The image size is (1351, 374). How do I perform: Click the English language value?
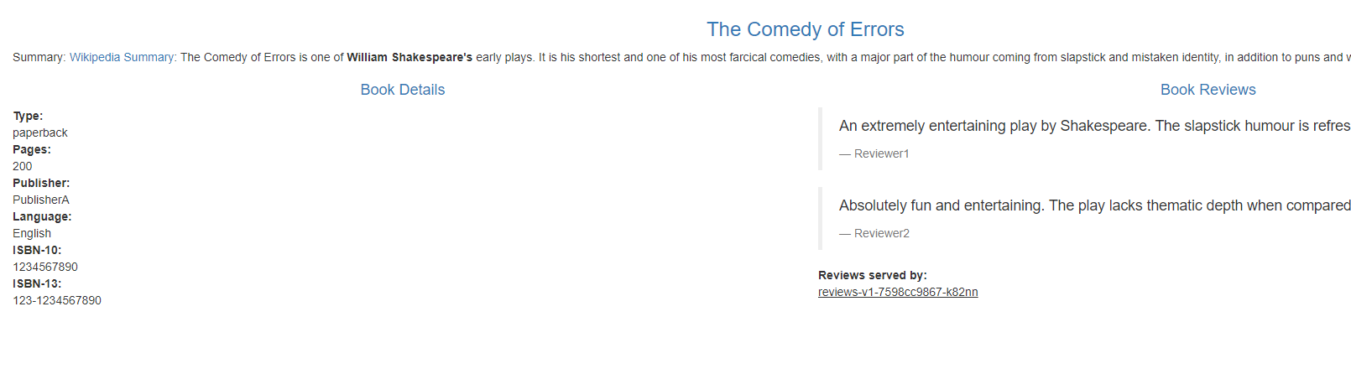[32, 233]
